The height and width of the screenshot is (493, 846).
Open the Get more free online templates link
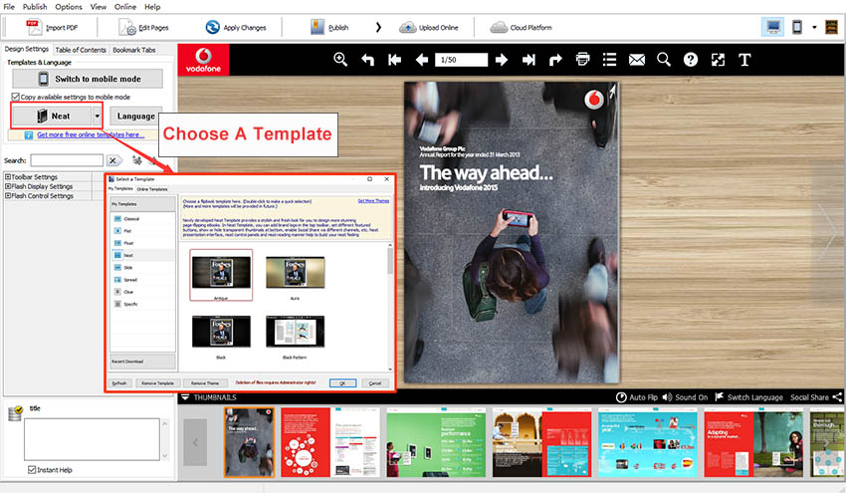coord(90,134)
